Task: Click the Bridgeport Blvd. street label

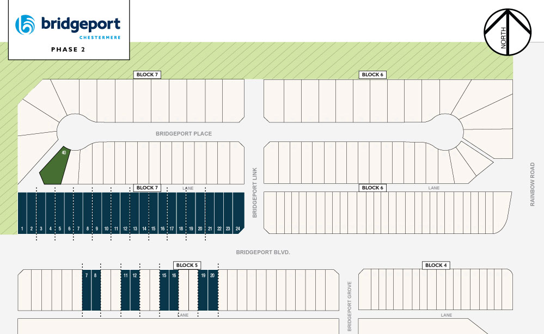Action: [262, 252]
